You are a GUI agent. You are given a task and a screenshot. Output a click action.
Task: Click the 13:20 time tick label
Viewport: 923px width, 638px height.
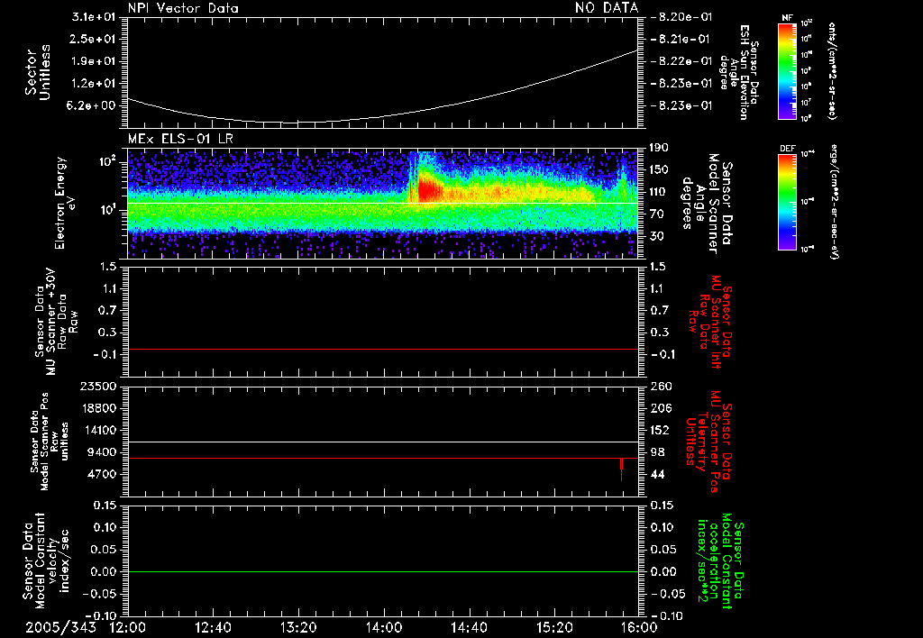pyautogui.click(x=298, y=627)
